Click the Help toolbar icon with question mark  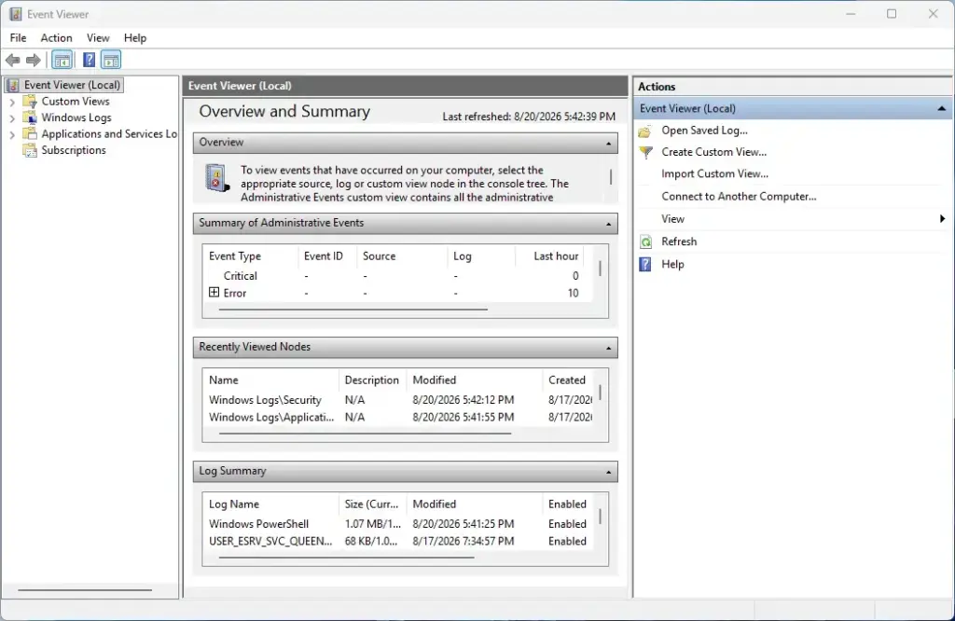[x=89, y=60]
